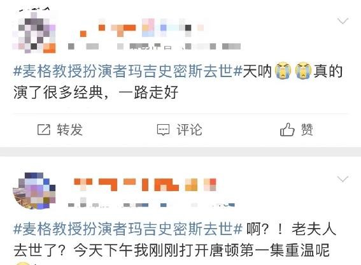Expand the second post's chevron menu
The image size is (361, 265).
click(343, 179)
